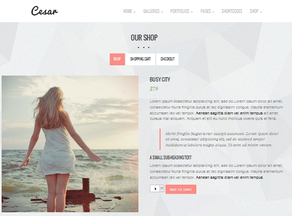Increase quantity with up arrow
The width and height of the screenshot is (292, 216).
tap(162, 187)
